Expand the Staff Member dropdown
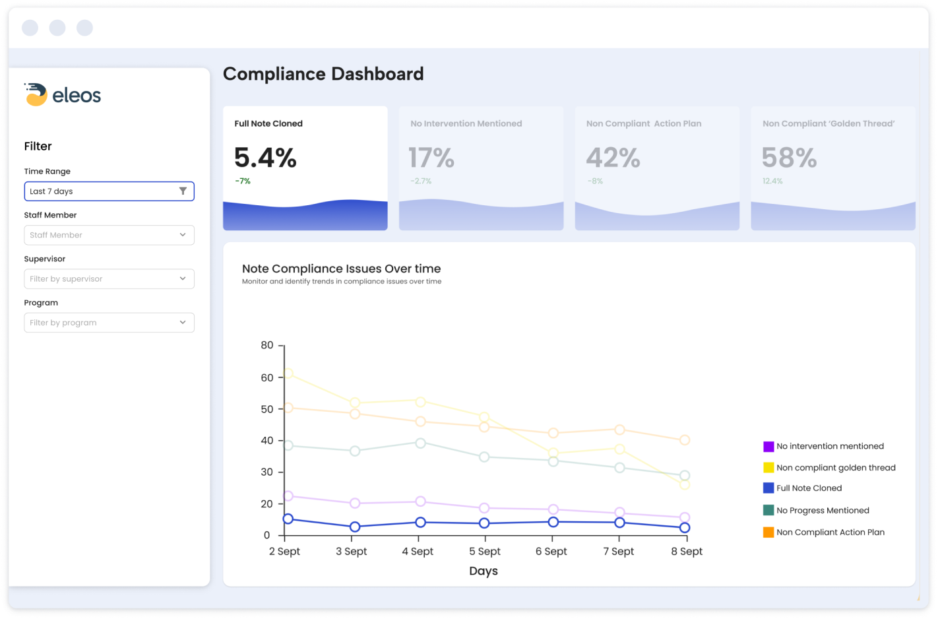The image size is (938, 619). tap(109, 235)
